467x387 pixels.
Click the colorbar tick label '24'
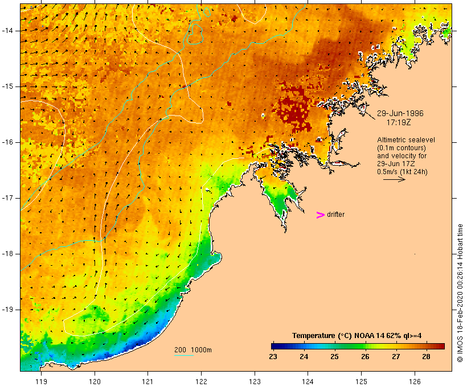pos(304,357)
